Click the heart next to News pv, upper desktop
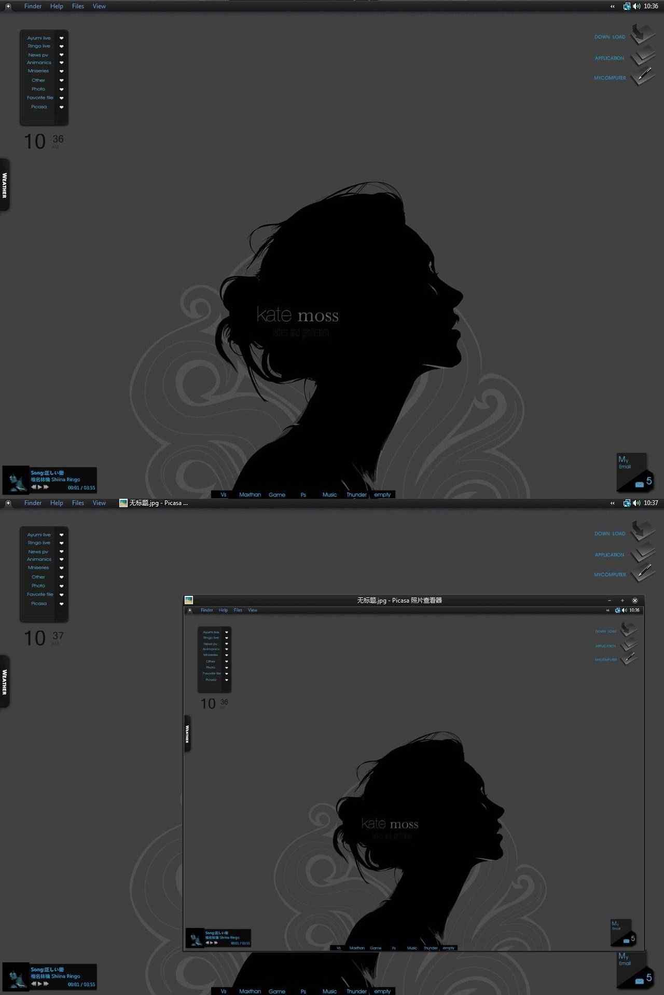Image resolution: width=664 pixels, height=995 pixels. click(61, 54)
